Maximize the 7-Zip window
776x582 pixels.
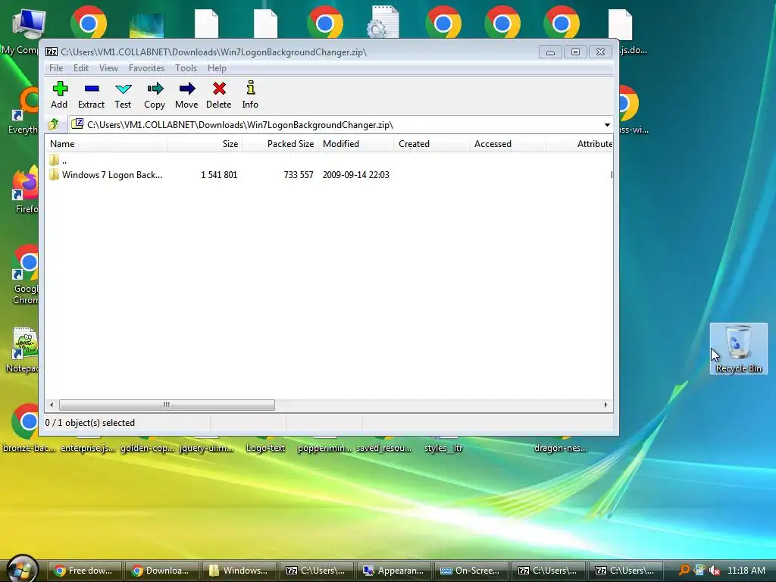coord(575,52)
